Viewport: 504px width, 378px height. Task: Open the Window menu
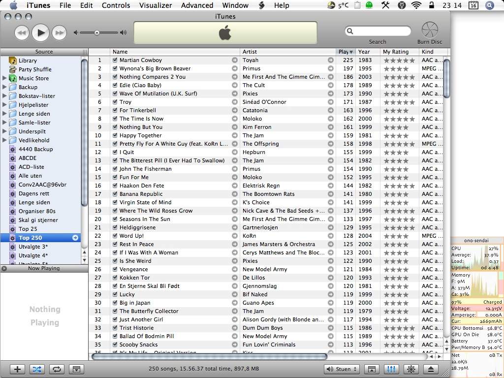point(235,5)
